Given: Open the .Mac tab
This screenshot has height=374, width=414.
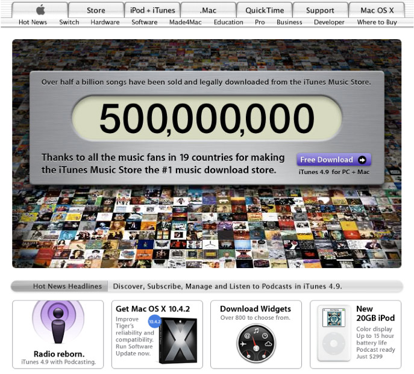Looking at the screenshot, I should (209, 10).
